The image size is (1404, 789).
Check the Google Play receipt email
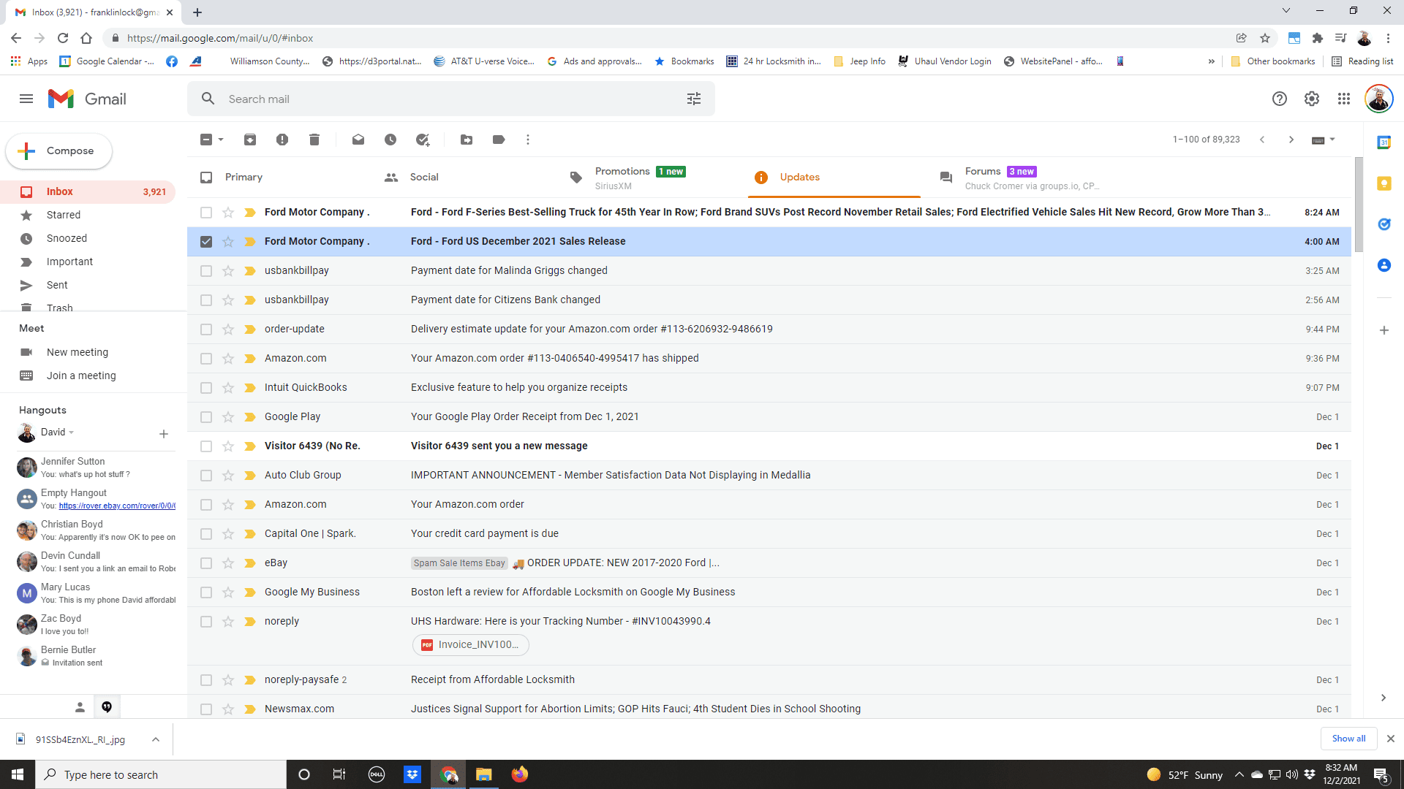206,417
